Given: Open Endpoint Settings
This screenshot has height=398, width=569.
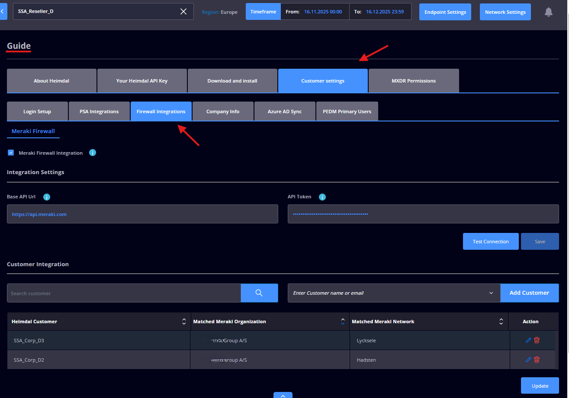Looking at the screenshot, I should (445, 12).
